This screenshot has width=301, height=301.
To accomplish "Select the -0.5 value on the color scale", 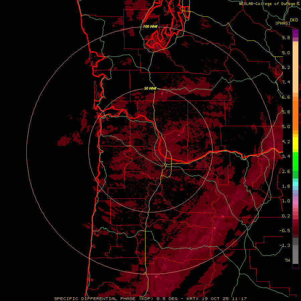I will coord(285,231).
